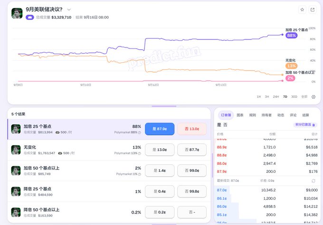This screenshot has width=323, height=225.
Task: Select the 7D time range
Action: pos(285,97)
